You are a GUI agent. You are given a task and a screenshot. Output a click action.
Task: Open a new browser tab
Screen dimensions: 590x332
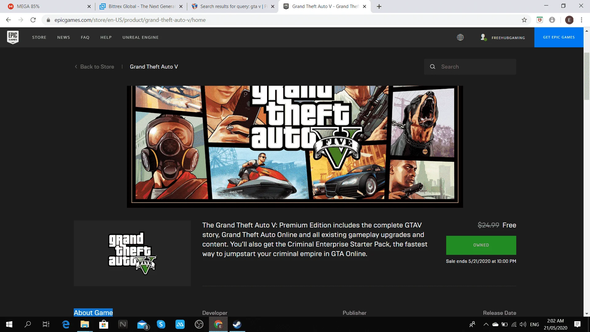point(379,6)
